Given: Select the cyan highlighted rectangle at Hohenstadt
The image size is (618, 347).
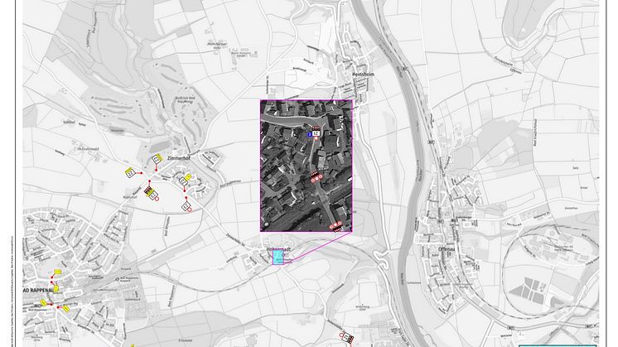Looking at the screenshot, I should pos(277,258).
